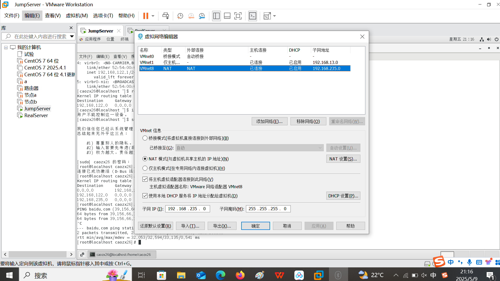Select the VMnet8 NAT row

coord(245,68)
